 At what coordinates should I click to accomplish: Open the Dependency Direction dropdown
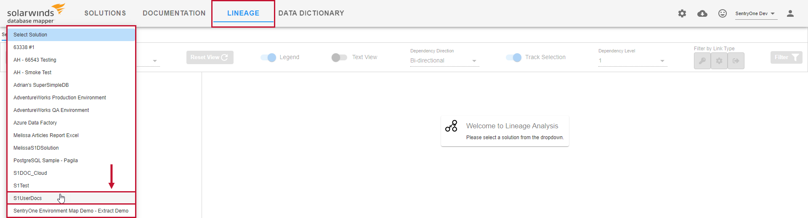pyautogui.click(x=444, y=61)
